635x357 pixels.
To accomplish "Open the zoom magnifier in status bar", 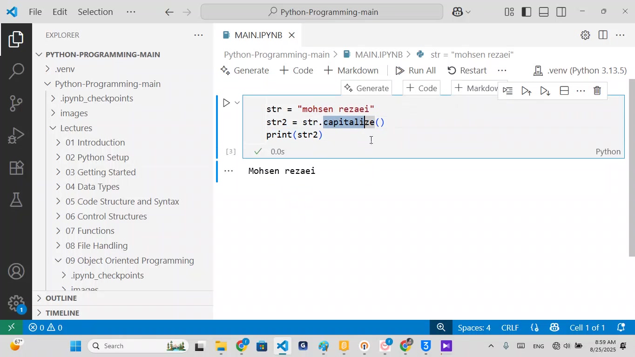I will click(441, 328).
